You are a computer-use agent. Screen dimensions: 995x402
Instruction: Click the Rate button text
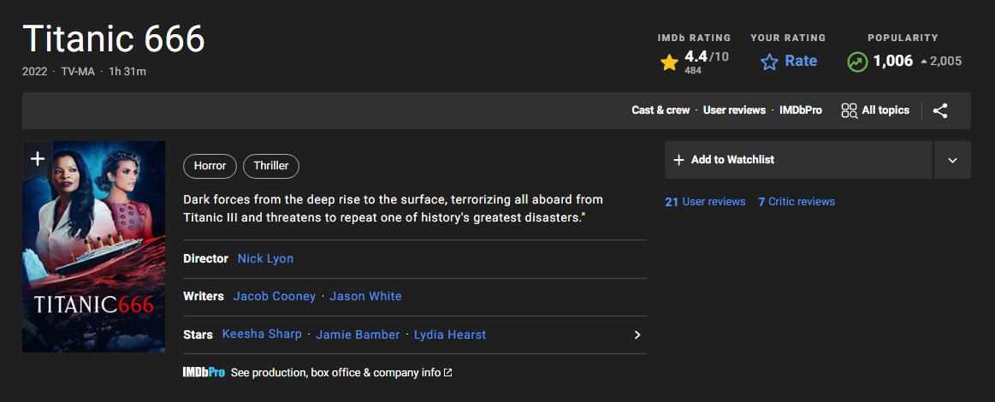coord(801,61)
